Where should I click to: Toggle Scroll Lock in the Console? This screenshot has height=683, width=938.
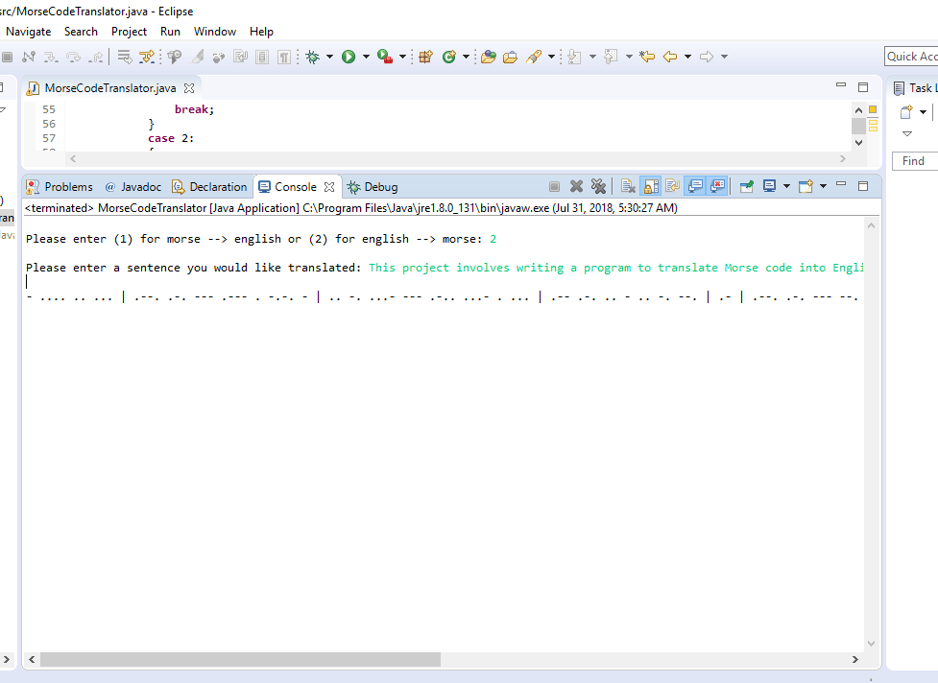(x=648, y=186)
